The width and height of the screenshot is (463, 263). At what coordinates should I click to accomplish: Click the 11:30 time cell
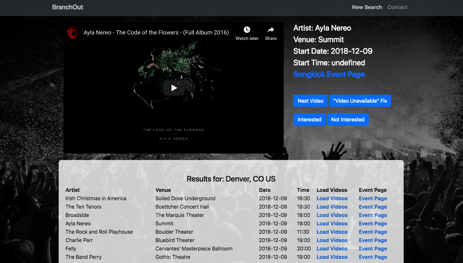(x=303, y=232)
